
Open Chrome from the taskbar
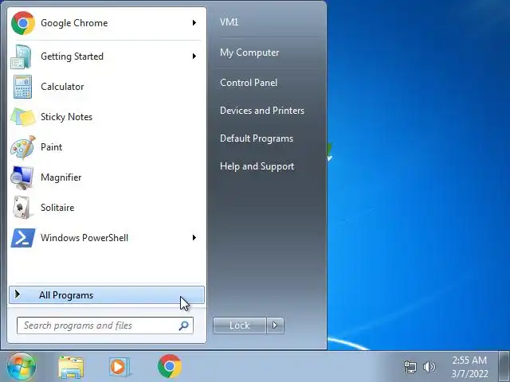170,366
